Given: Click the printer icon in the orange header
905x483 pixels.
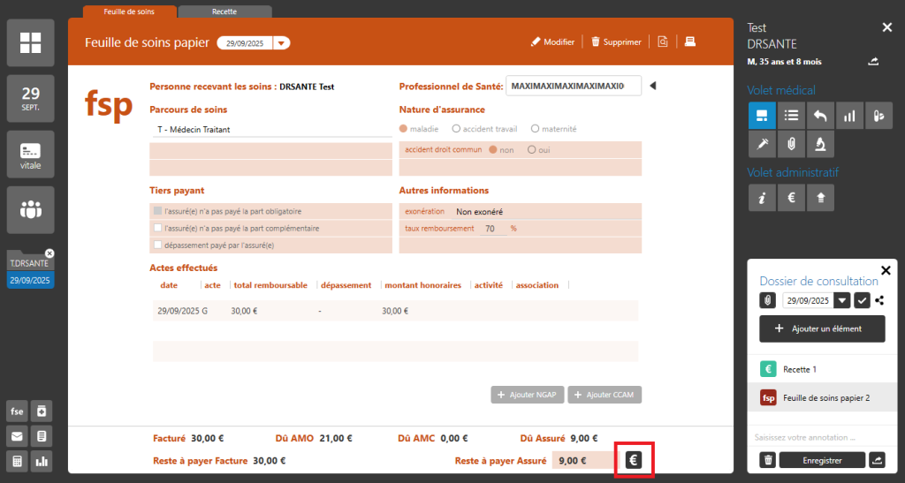Looking at the screenshot, I should click(x=691, y=42).
